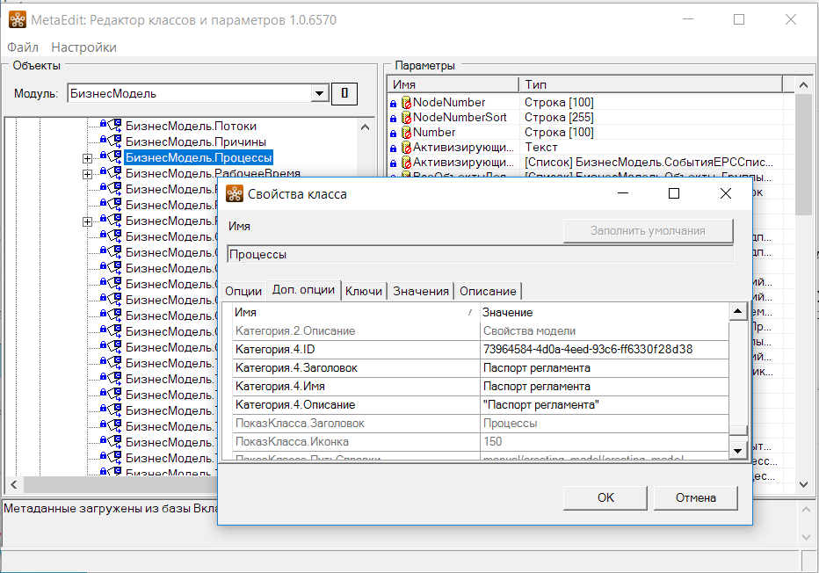Expand the БизнесМодель.РабочееВремя tree node
Screen dimensions: 819x573
click(x=87, y=174)
